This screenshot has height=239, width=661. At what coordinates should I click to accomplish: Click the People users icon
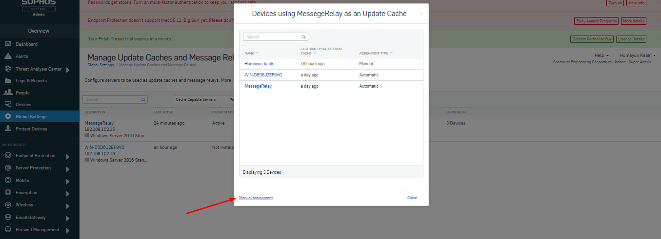(x=8, y=92)
